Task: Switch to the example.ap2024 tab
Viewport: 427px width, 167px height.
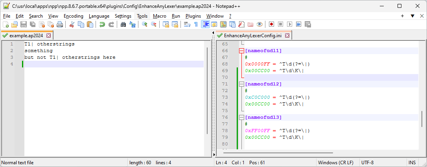Action: (x=26, y=36)
